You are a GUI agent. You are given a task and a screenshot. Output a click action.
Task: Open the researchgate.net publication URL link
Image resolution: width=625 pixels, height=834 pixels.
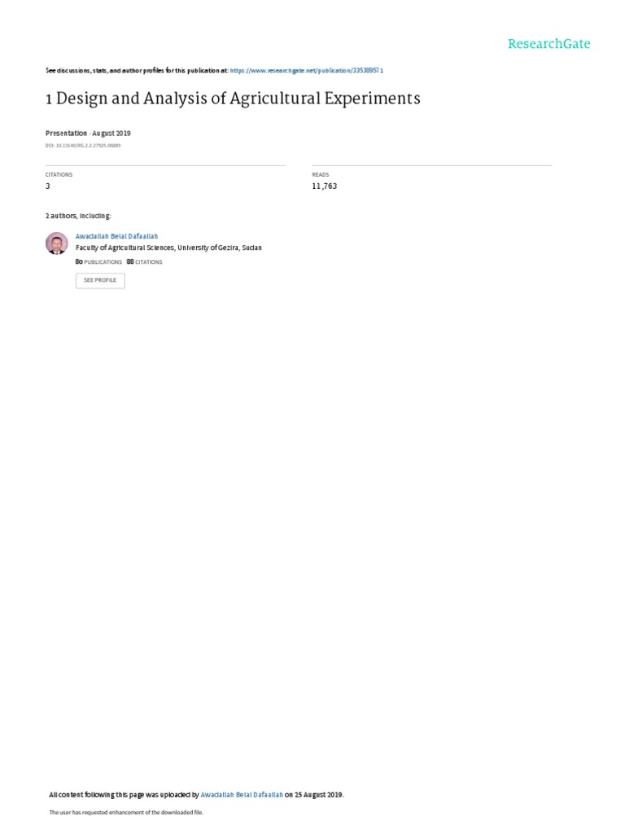307,70
